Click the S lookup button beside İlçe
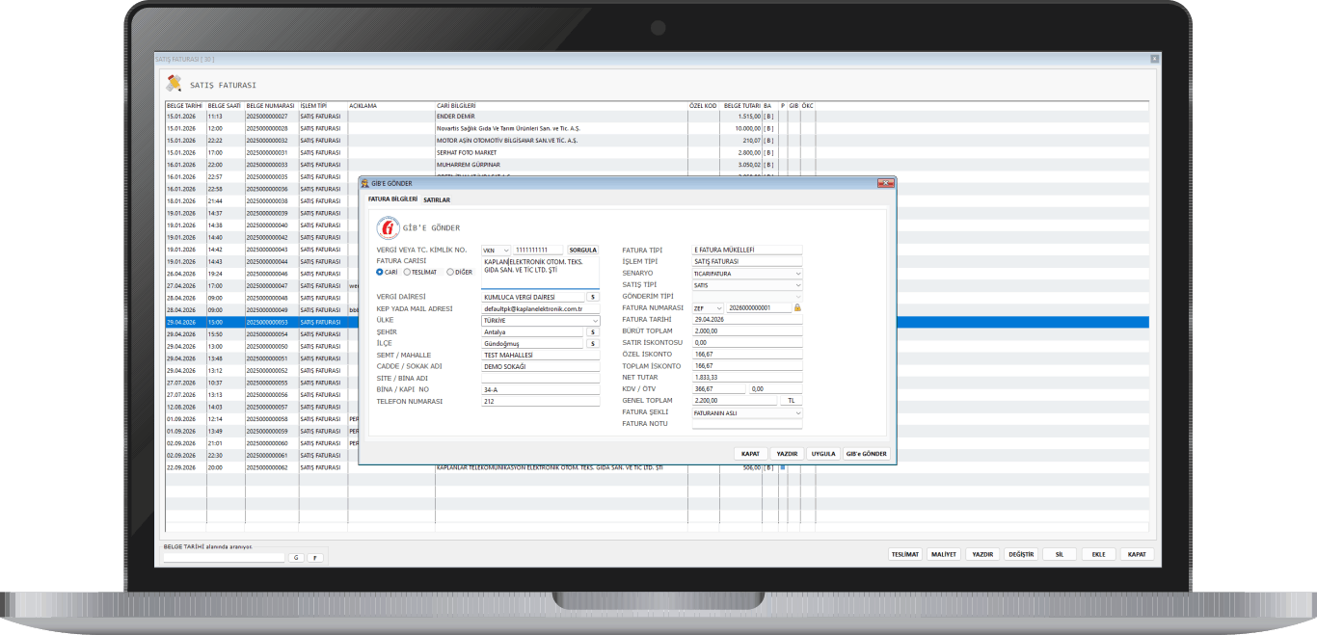 tap(592, 343)
